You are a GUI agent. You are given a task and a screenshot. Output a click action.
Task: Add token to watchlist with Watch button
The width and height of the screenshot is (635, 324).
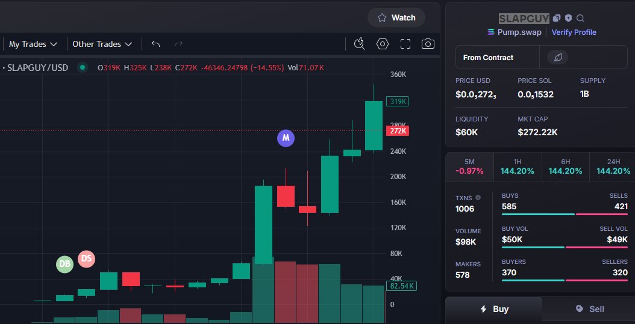[396, 18]
